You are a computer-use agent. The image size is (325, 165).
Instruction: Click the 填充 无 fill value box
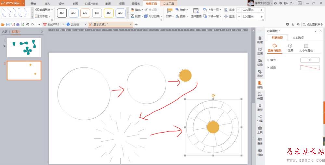coord(310,60)
